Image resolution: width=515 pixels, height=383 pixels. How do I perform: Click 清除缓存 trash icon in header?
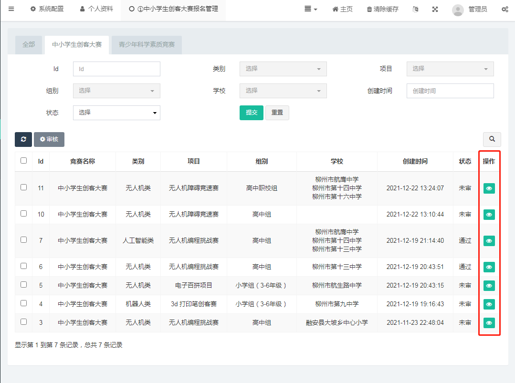(369, 10)
